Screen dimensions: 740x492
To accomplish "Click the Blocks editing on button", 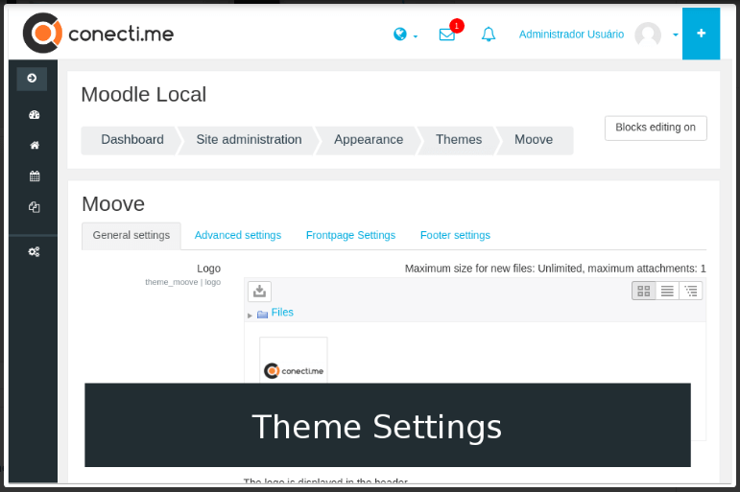I will coord(656,128).
